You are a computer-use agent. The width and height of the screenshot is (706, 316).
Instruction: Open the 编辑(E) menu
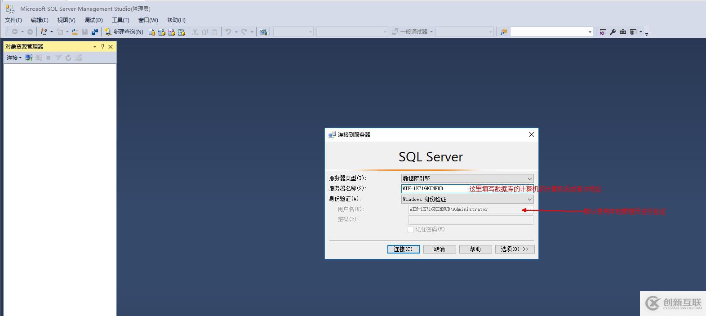(40, 20)
